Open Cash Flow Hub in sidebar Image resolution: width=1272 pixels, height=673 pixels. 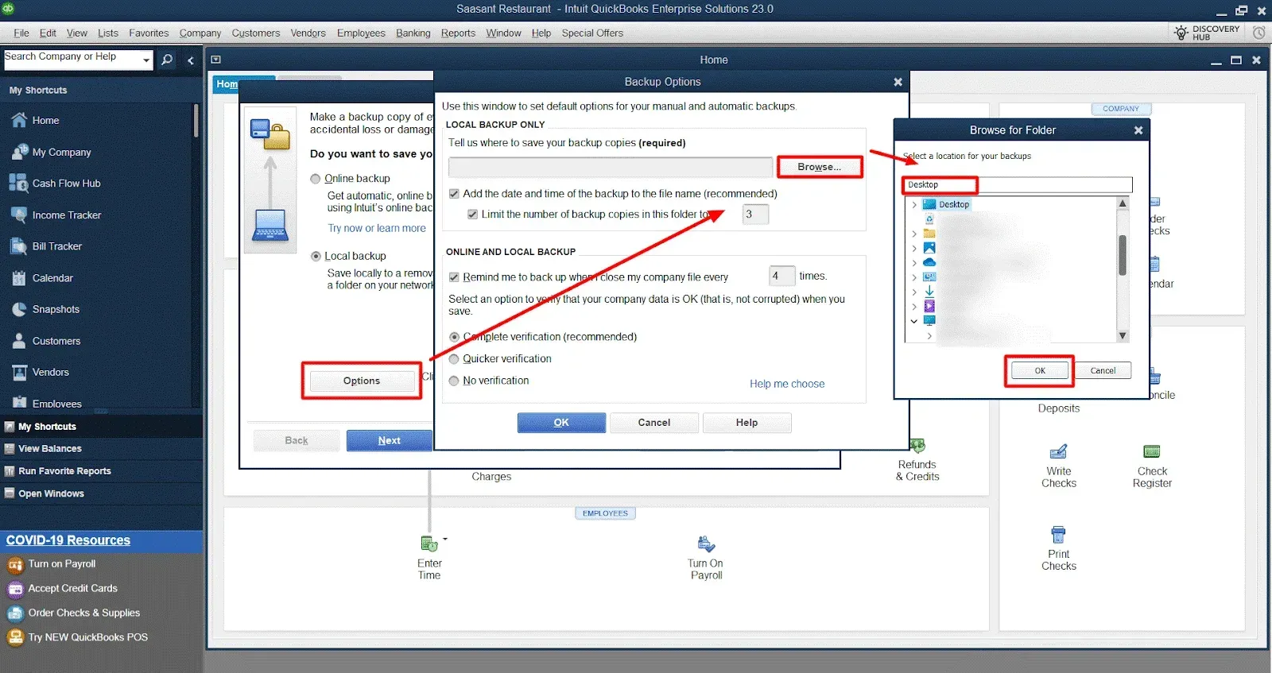66,184
